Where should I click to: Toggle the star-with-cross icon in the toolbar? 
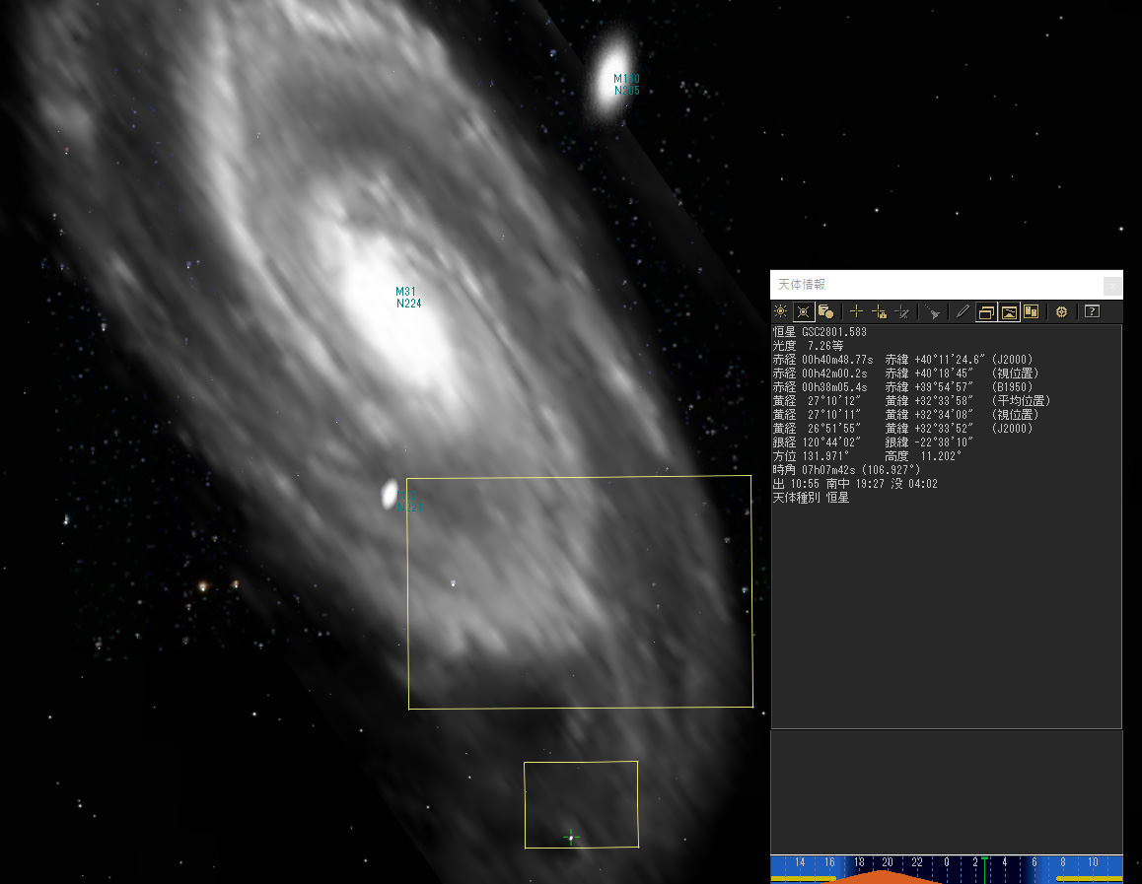[x=804, y=312]
